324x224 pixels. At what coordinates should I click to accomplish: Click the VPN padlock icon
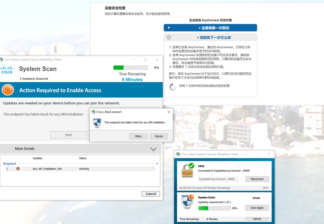pyautogui.click(x=188, y=171)
